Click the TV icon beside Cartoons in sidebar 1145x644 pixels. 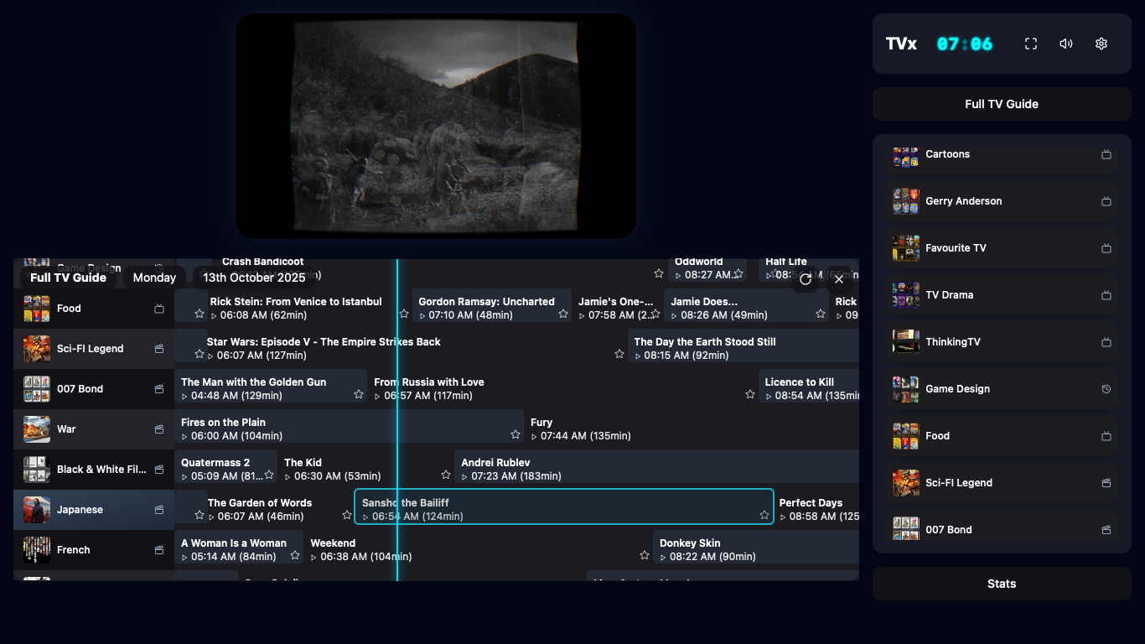point(1106,154)
